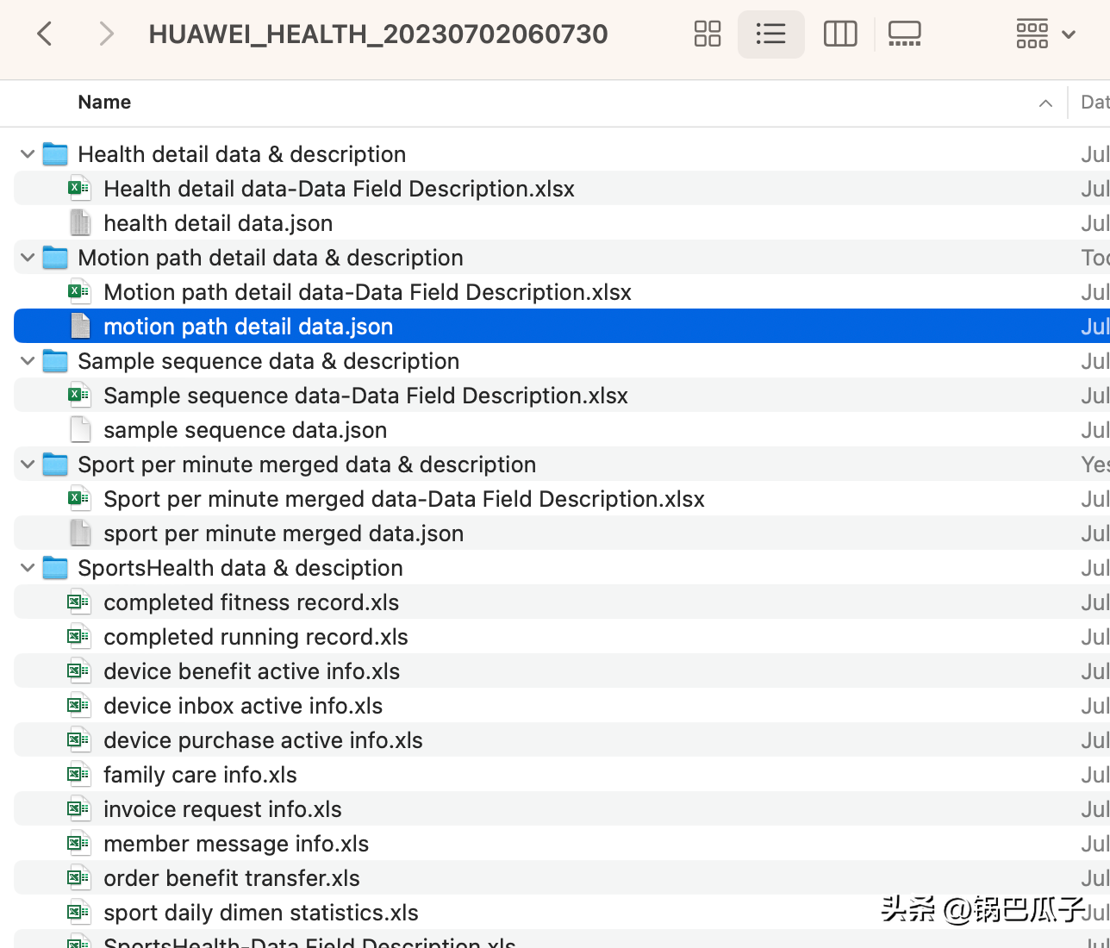Sort by the Name column header
1110x948 pixels.
(104, 103)
